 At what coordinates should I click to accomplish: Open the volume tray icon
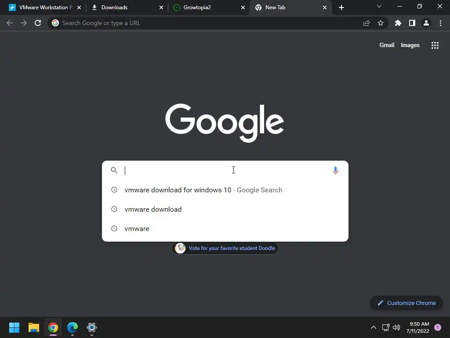click(396, 327)
